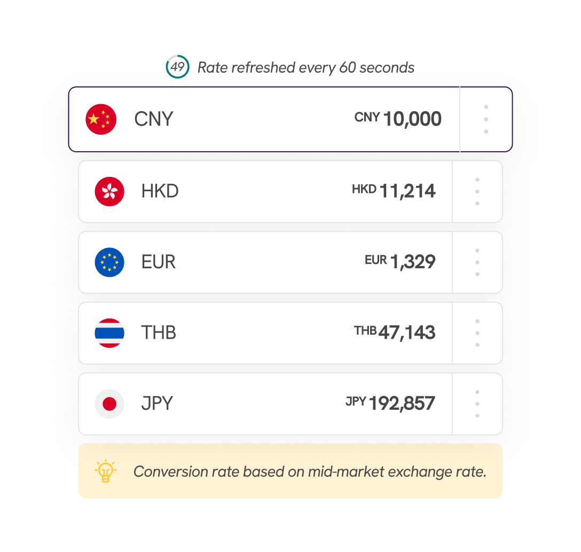The image size is (581, 552).
Task: Click the China flag icon
Action: 101,119
